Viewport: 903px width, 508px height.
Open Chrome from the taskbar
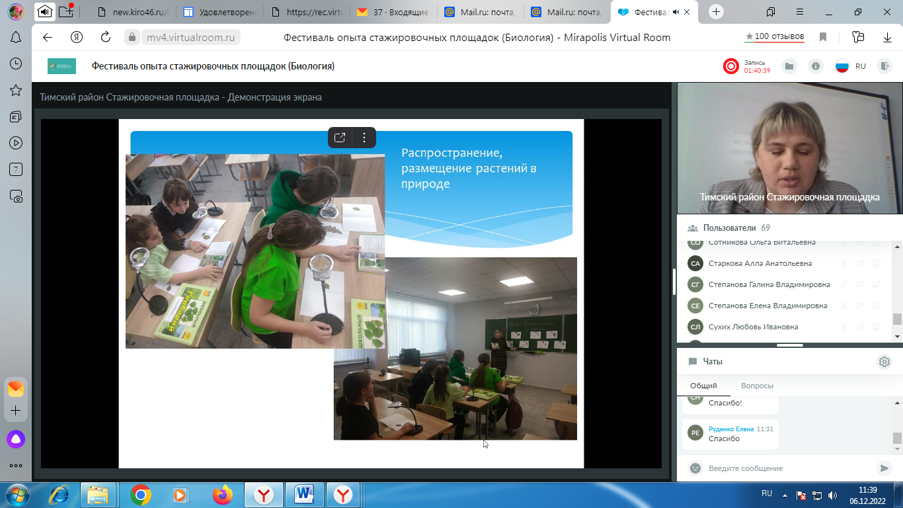coord(140,494)
